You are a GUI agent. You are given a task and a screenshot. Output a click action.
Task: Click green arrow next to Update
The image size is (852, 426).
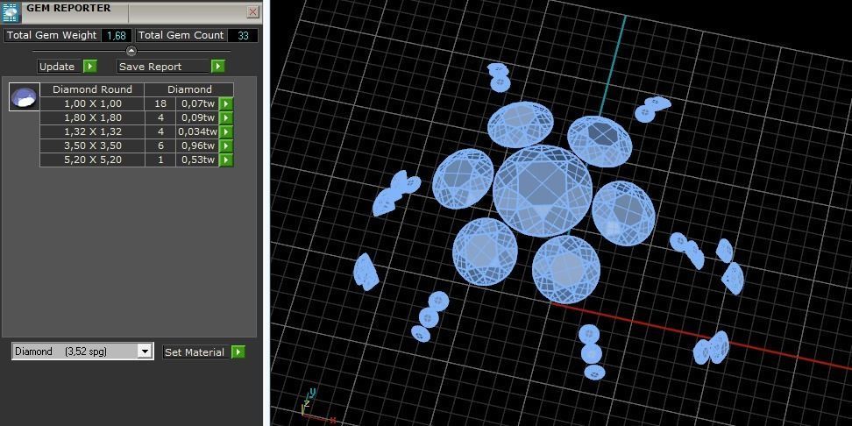90,67
